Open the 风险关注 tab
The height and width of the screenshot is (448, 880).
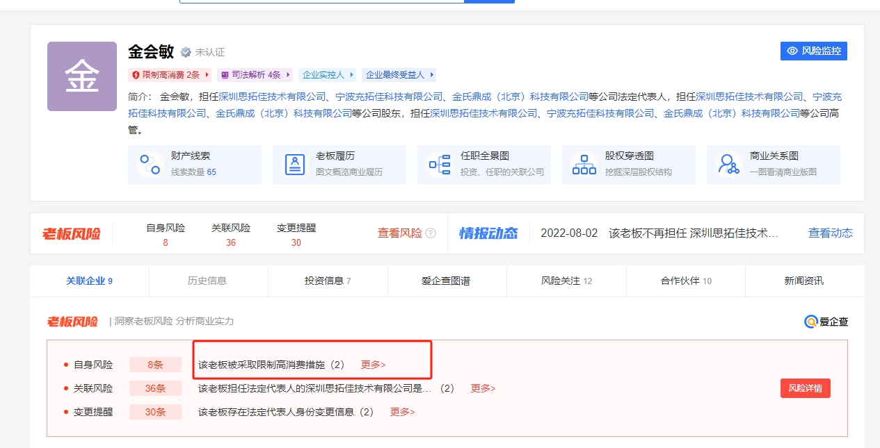(x=566, y=281)
